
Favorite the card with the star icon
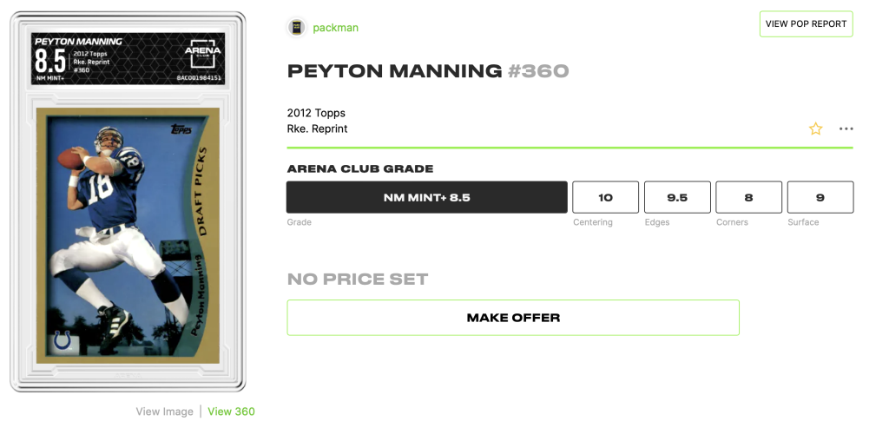point(815,128)
